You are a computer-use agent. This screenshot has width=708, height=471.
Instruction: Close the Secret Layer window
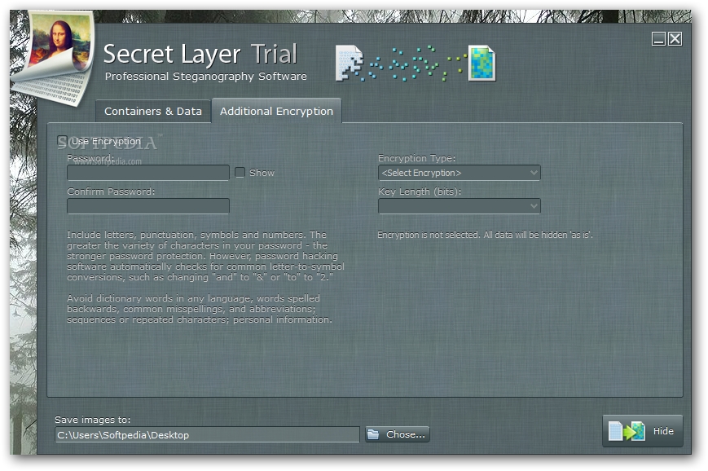(675, 39)
